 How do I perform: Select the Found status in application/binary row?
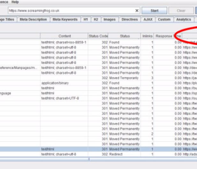125,83
